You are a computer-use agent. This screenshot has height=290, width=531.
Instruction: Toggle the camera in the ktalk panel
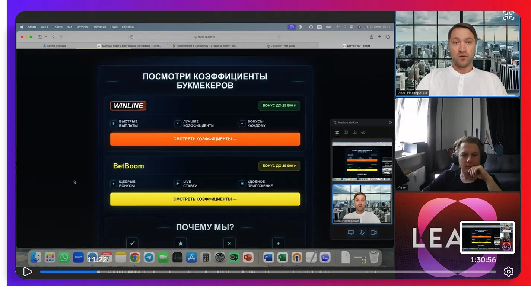click(373, 233)
